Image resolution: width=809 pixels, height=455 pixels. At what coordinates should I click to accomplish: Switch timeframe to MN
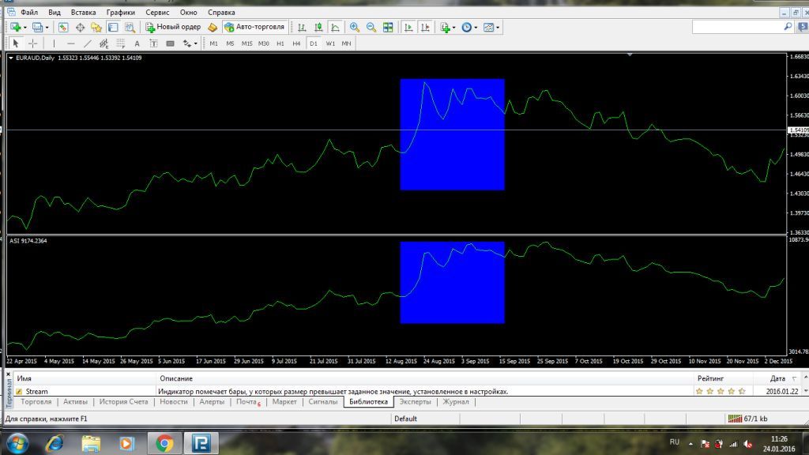click(x=346, y=43)
